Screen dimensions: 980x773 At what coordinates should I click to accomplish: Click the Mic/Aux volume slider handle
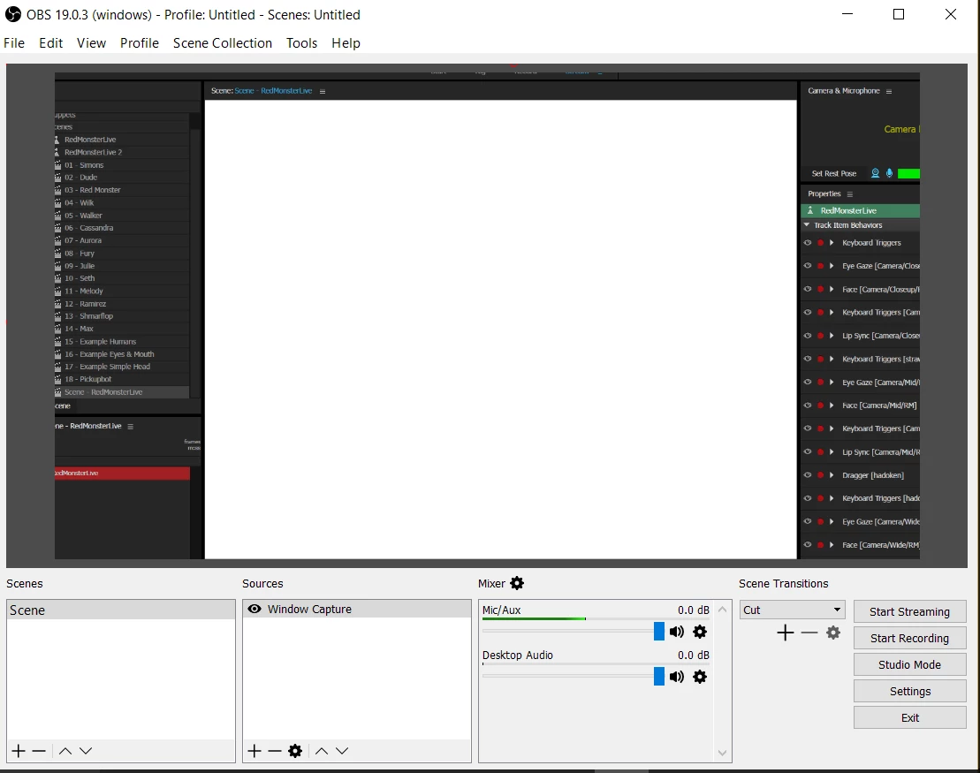tap(658, 631)
